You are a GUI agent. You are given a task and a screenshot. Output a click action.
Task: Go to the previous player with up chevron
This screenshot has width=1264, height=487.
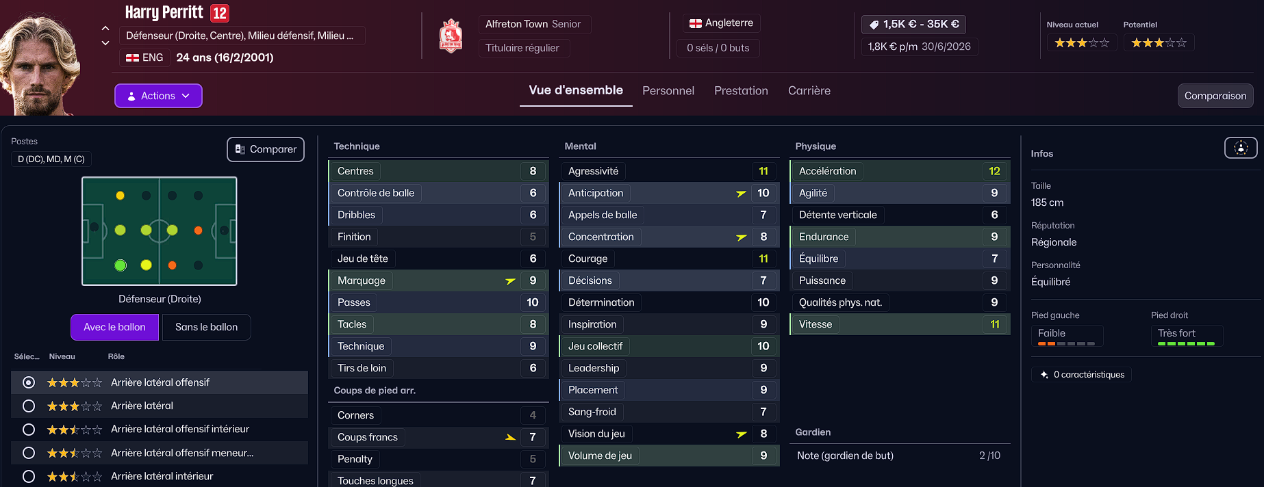click(x=105, y=28)
